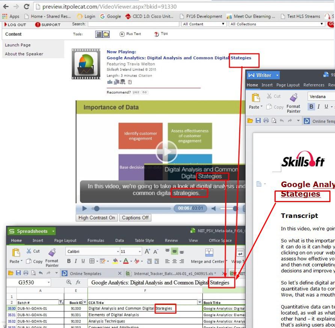Open the Writer application menu arrow
Screen dimensions: 335x328
click(277, 75)
